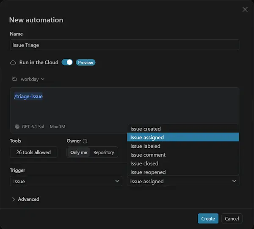Click the model logo icon beside GPT-6.1 Sol
This screenshot has width=254, height=229.
pyautogui.click(x=17, y=127)
